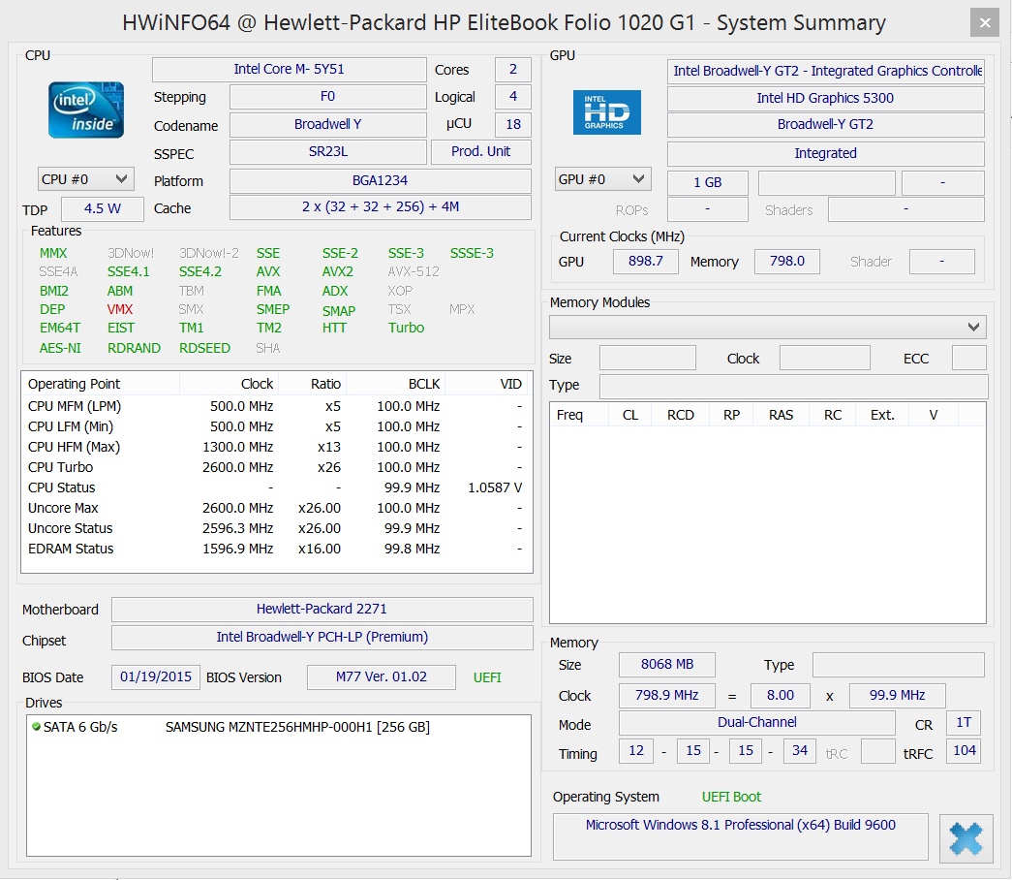The width and height of the screenshot is (1012, 880).
Task: Click the VID value "1.0587 V"
Action: [495, 487]
